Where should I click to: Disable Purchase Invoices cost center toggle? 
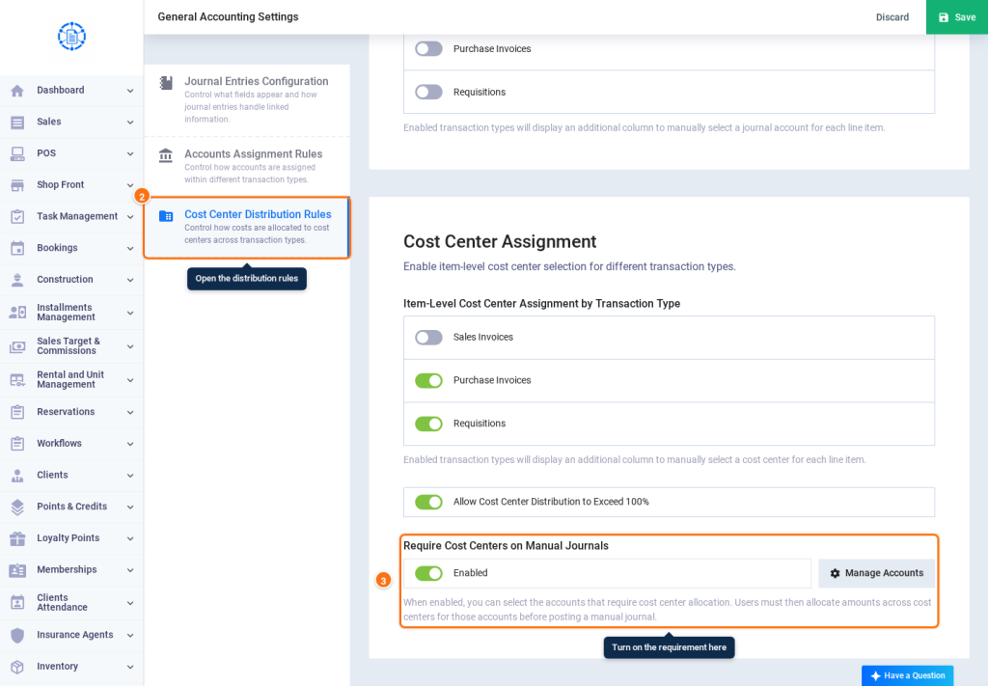428,380
